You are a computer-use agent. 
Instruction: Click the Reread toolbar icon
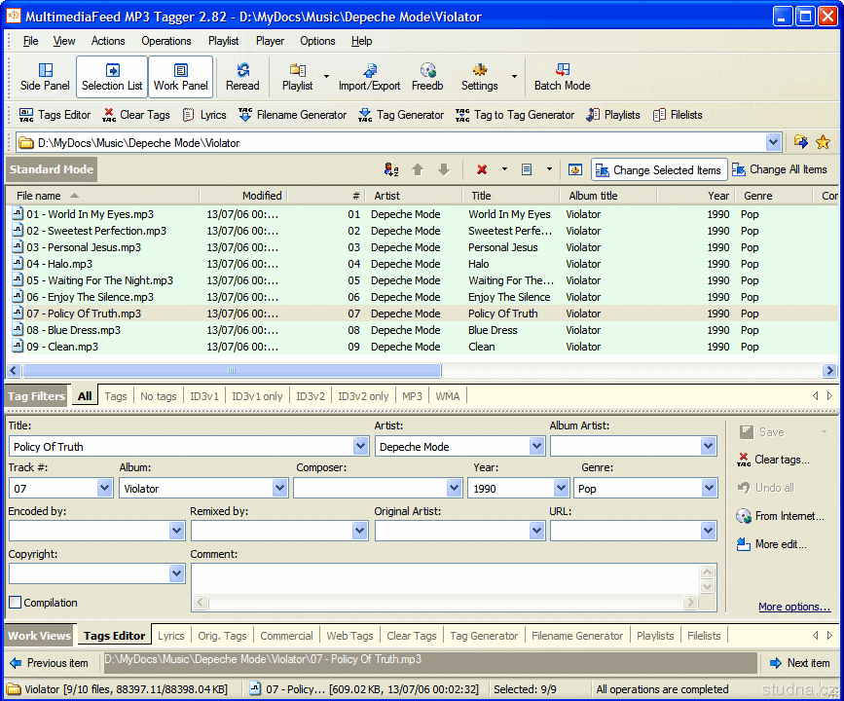tap(242, 77)
